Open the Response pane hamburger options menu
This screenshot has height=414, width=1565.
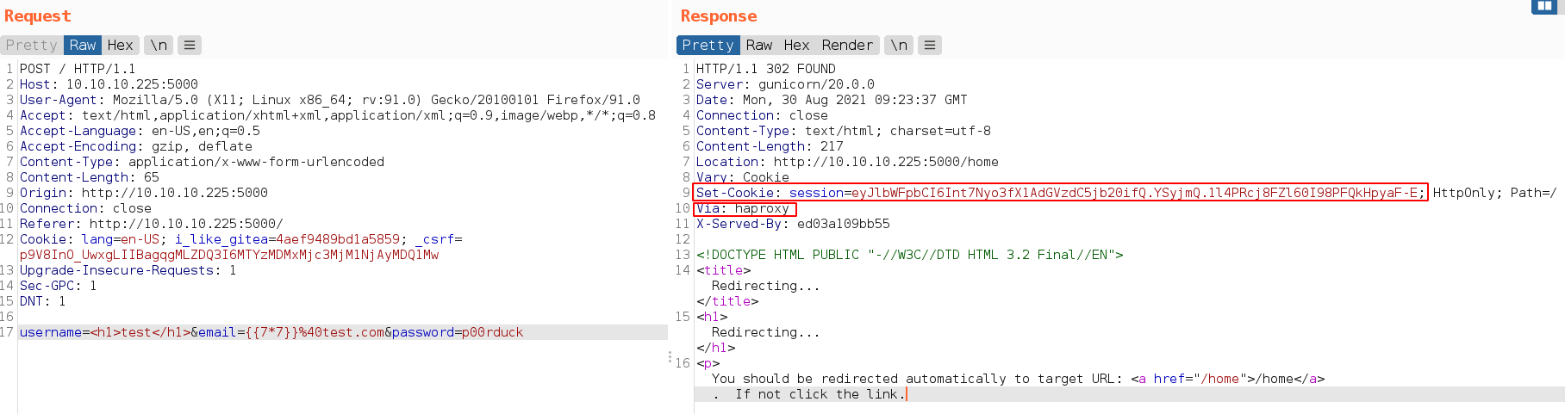click(x=930, y=46)
